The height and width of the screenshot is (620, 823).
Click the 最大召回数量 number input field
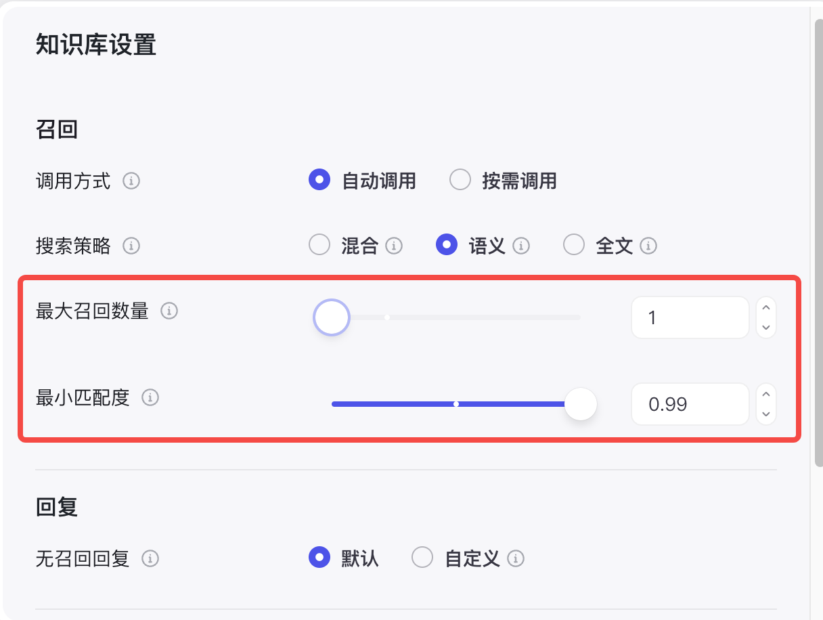[689, 317]
